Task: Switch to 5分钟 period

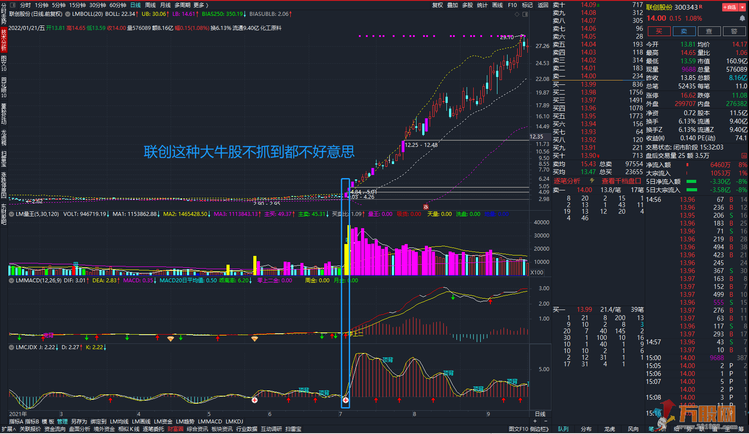Action: pyautogui.click(x=58, y=5)
